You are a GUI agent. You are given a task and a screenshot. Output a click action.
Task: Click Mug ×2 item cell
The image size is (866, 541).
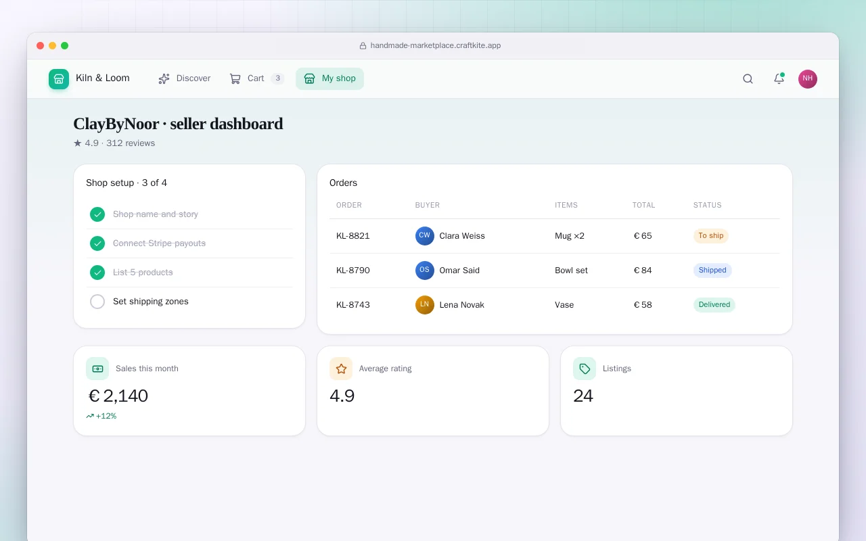(570, 236)
